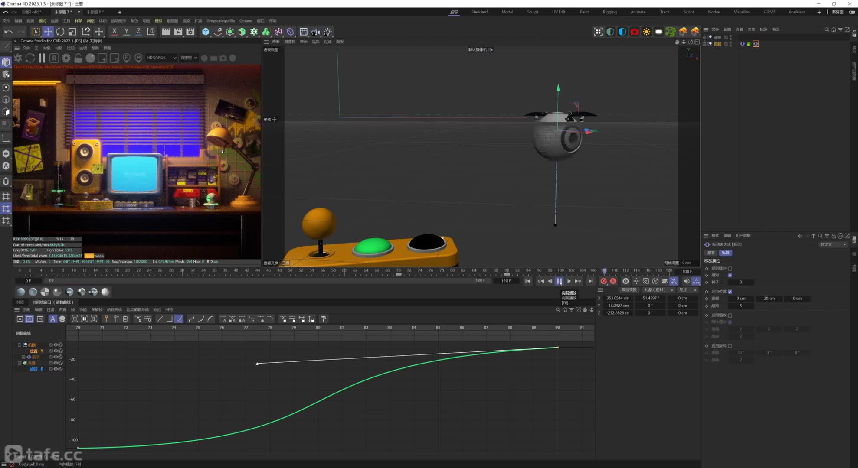This screenshot has width=858, height=468.
Task: Select the 标签 tab in attributes
Action: [x=726, y=253]
